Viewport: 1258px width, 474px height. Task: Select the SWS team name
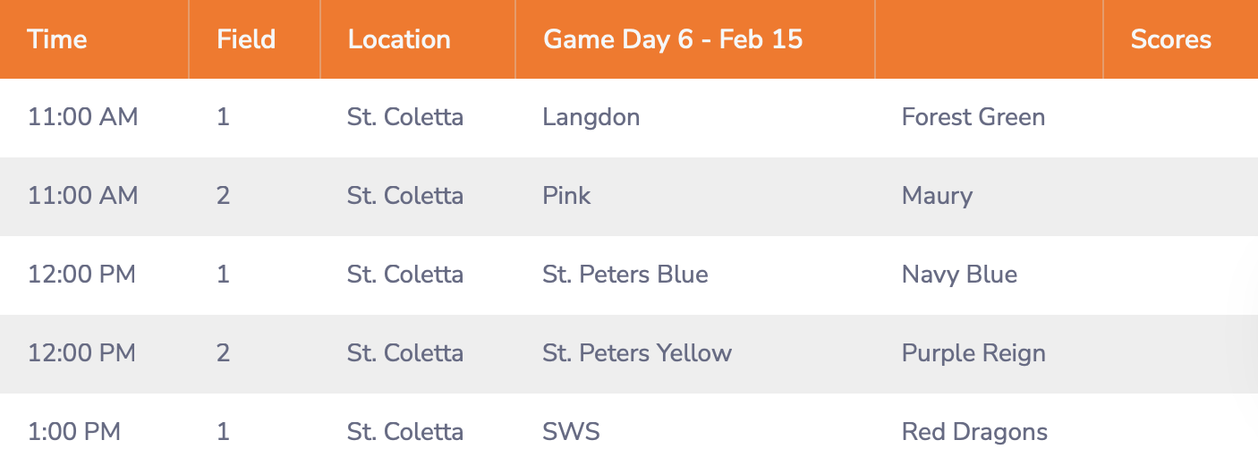(571, 432)
